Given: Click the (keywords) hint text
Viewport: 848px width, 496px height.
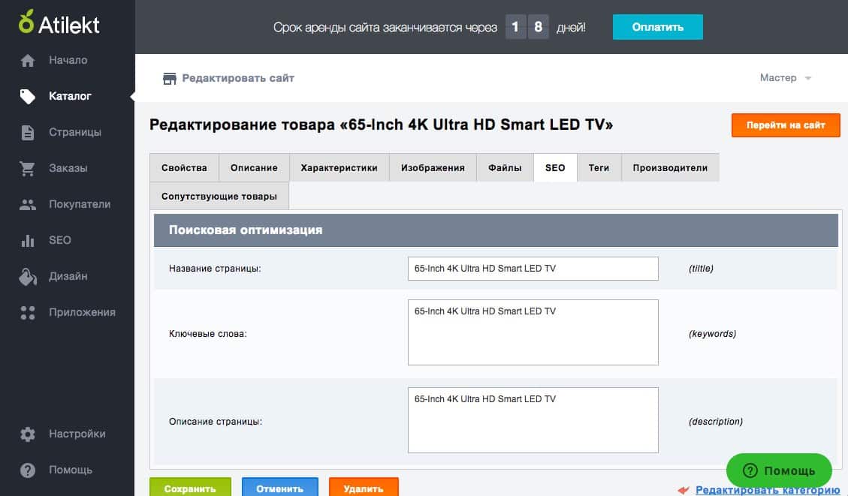Looking at the screenshot, I should click(x=712, y=334).
